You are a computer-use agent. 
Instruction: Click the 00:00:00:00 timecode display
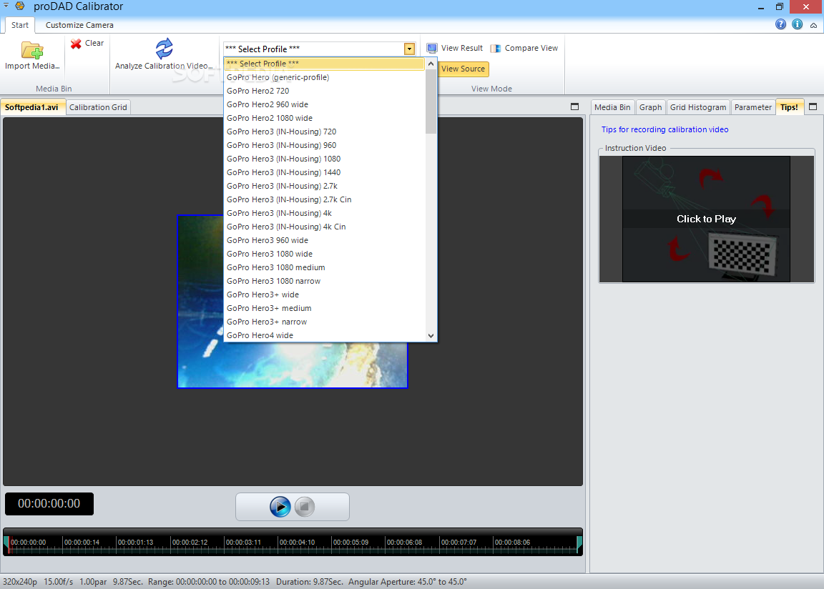49,504
